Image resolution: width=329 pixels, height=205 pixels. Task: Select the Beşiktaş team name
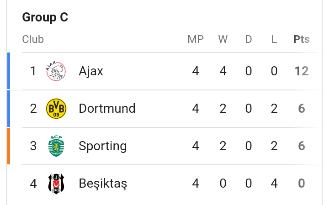[103, 184]
